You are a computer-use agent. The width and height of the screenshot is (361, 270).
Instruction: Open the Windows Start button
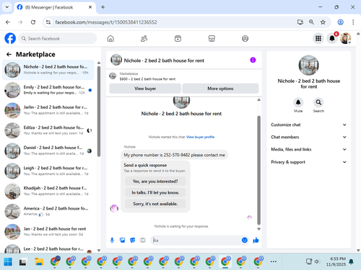tap(8, 261)
